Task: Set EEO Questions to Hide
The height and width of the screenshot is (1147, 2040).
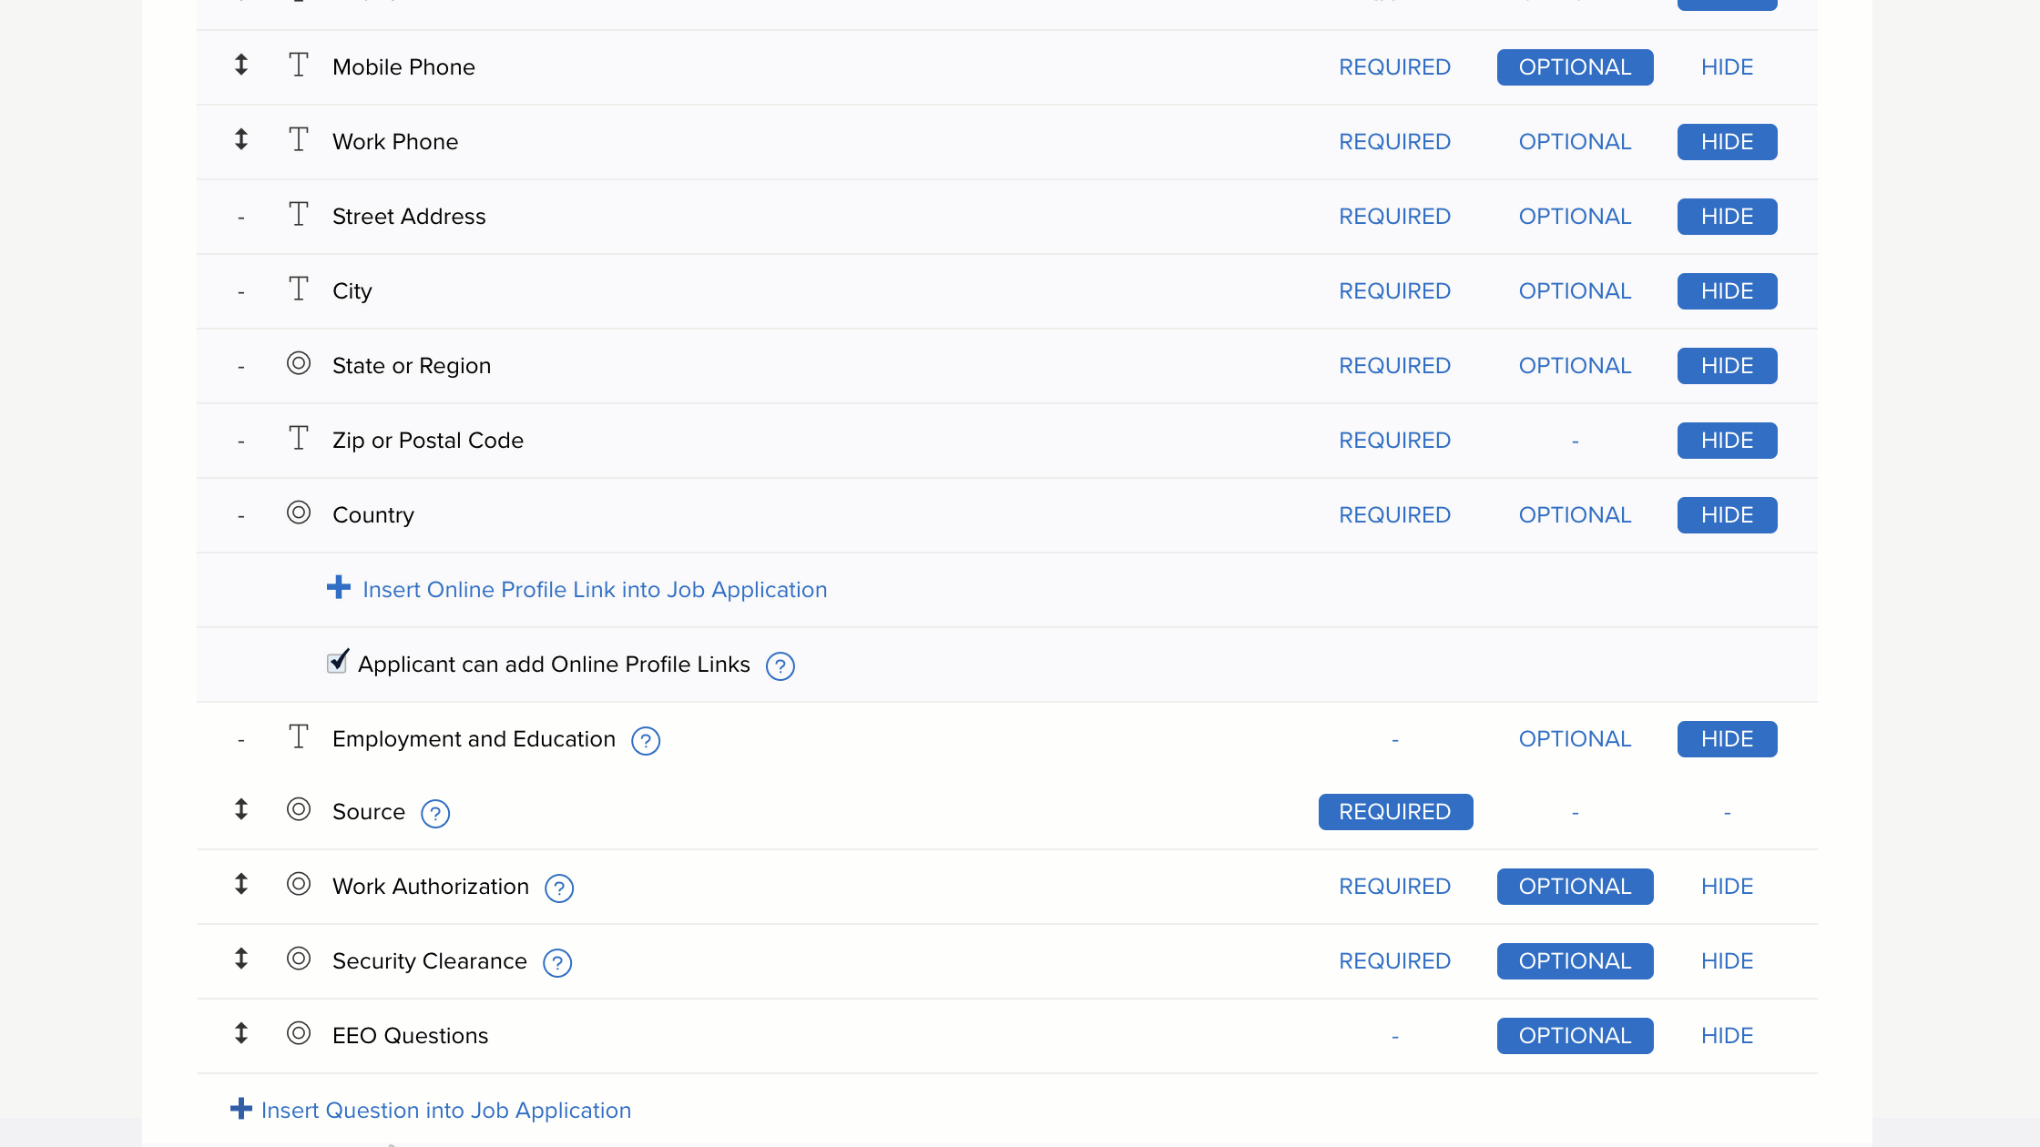Action: point(1727,1036)
